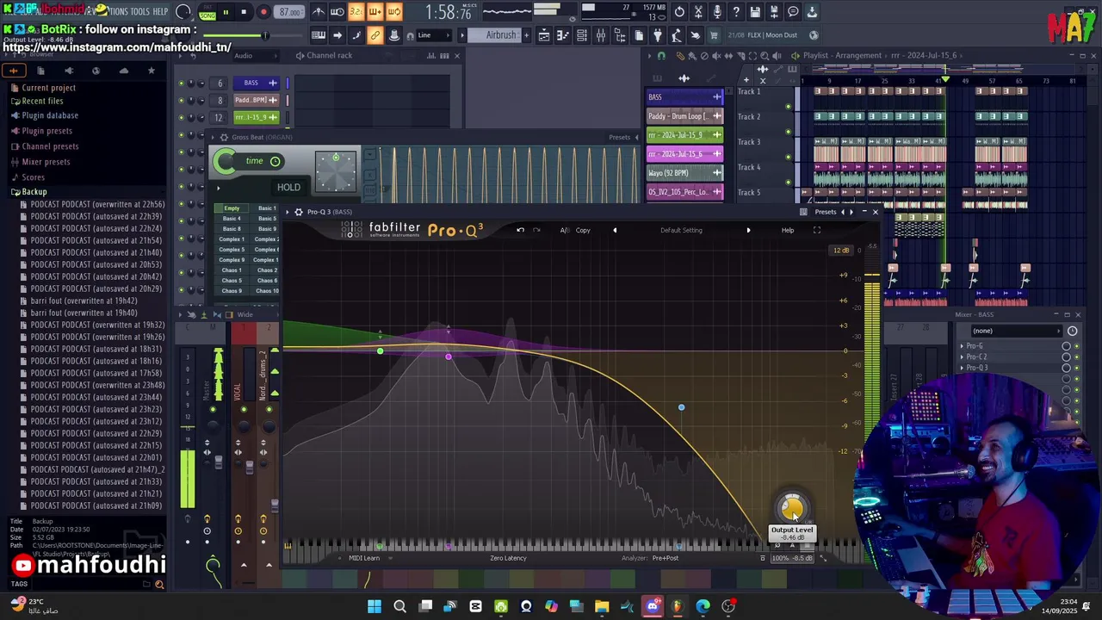Viewport: 1102px width, 620px height.
Task: Pause playback in the FL Studio transport
Action: pos(226,12)
